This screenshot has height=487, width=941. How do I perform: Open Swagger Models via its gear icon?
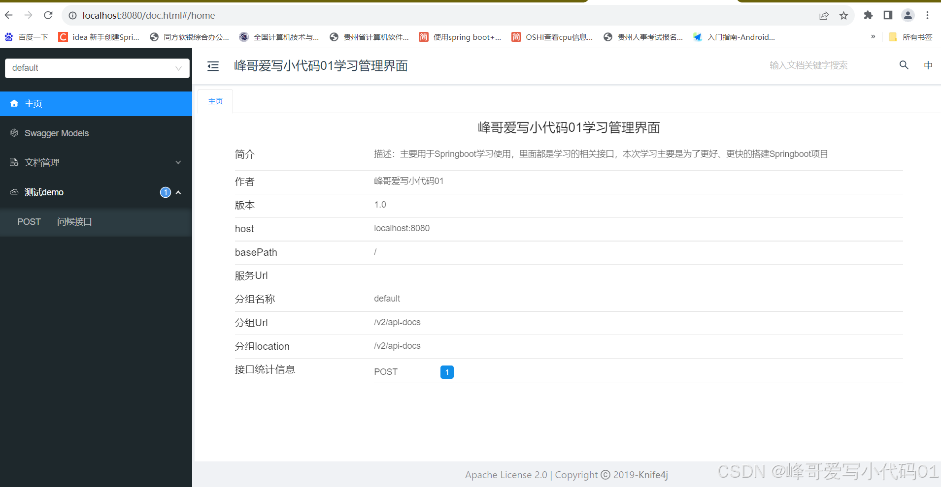click(x=13, y=133)
